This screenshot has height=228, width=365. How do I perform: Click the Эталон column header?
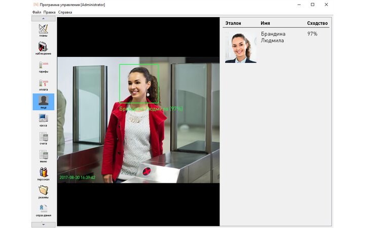233,23
